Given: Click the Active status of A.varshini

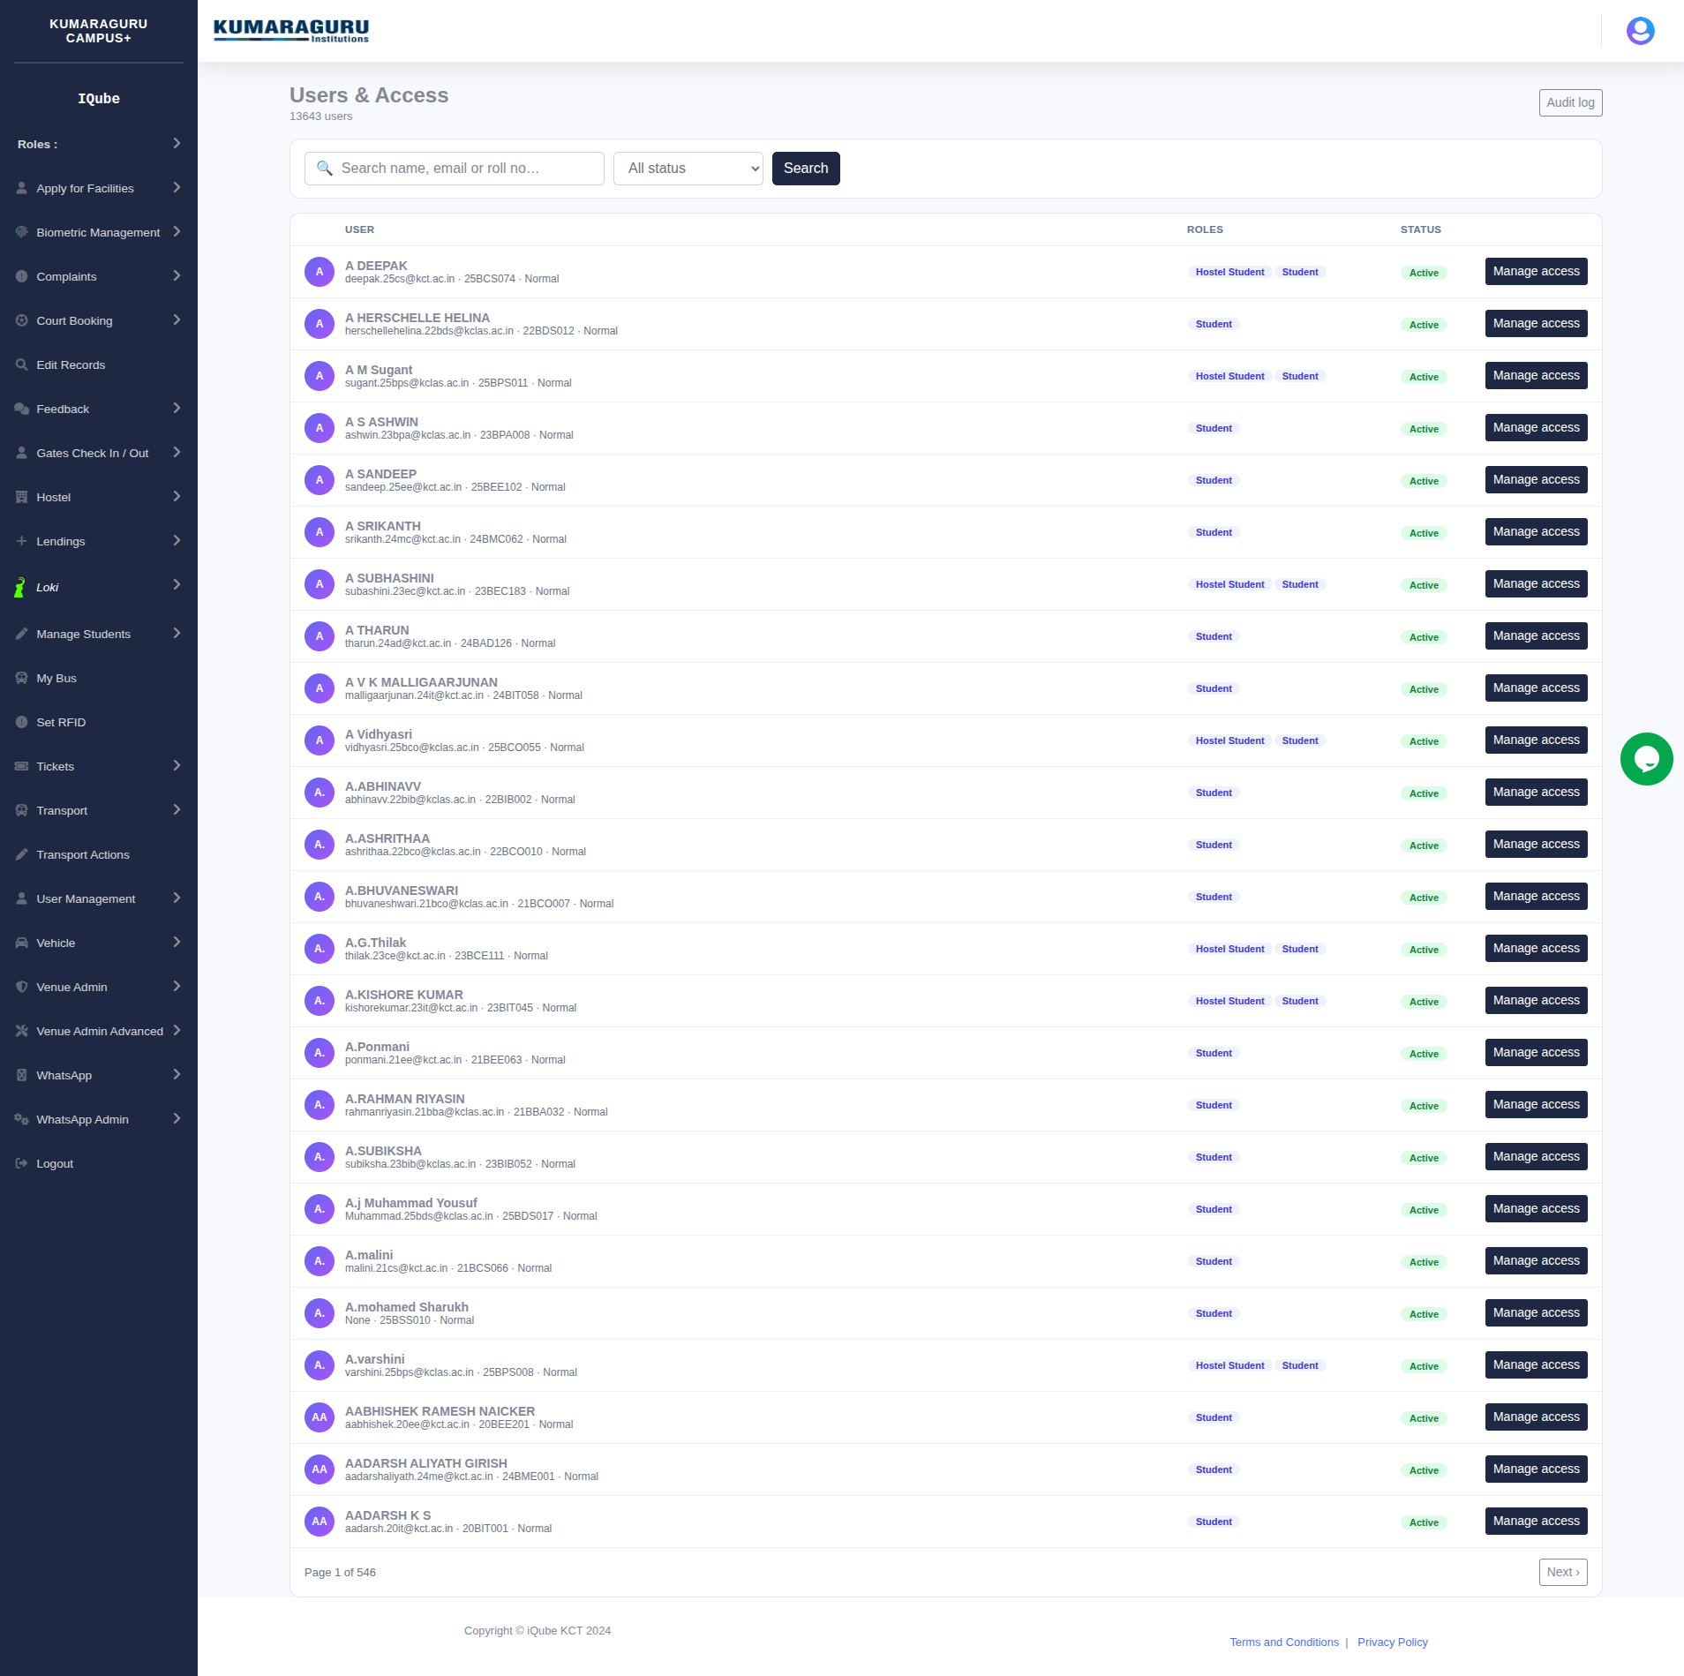Looking at the screenshot, I should click(x=1424, y=1366).
